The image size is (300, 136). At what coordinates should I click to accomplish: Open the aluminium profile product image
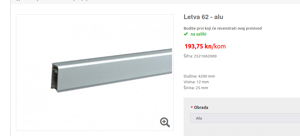[95, 73]
